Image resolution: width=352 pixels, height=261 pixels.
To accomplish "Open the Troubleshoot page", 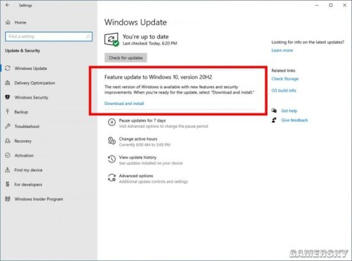I will coord(27,127).
